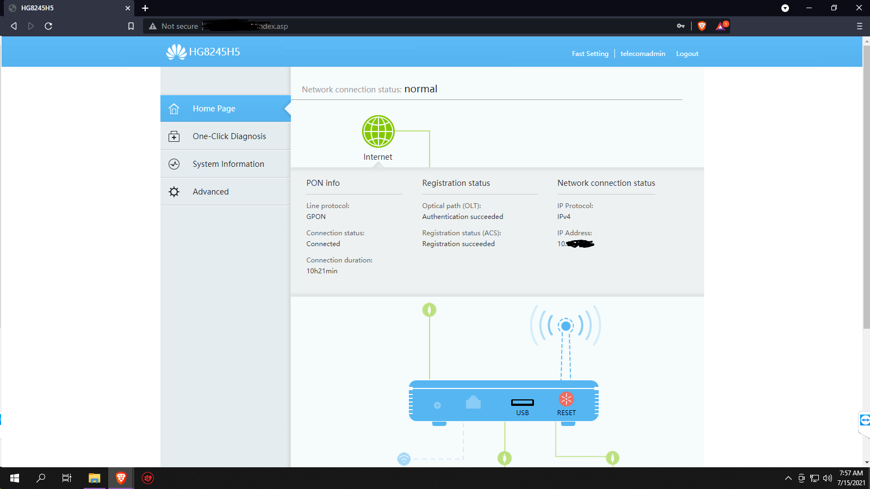Click the Home Page house icon

pos(174,109)
